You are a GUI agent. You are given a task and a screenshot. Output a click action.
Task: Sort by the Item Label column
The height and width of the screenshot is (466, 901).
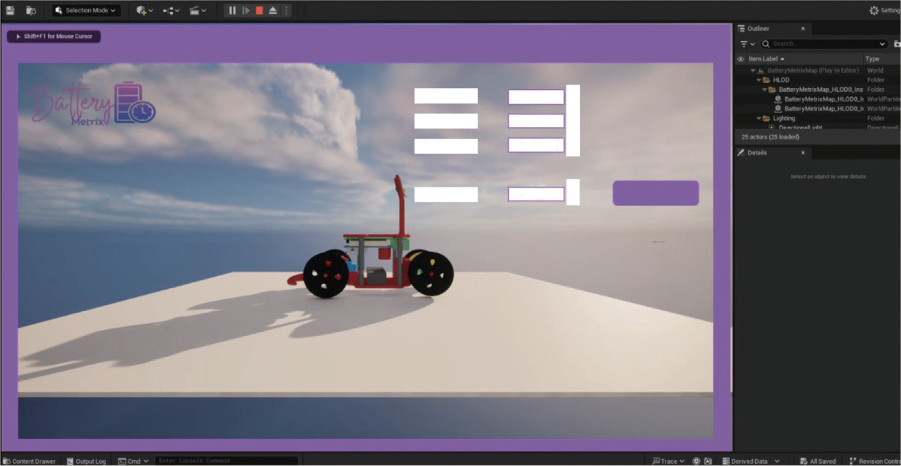tap(766, 59)
